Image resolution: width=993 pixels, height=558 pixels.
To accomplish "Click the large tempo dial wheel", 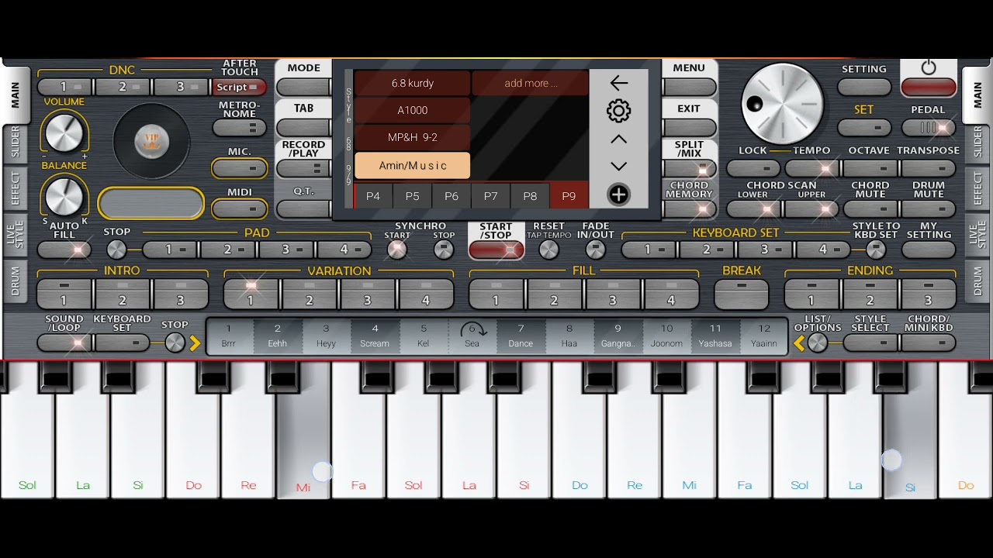I will tap(782, 104).
